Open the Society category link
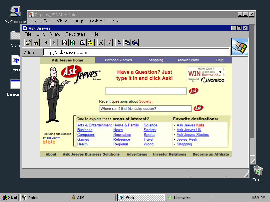Image resolution: width=270 pixels, height=202 pixels. [150, 130]
